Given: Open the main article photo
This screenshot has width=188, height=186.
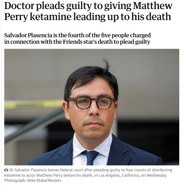Looking at the screenshot, I should pos(92,107).
